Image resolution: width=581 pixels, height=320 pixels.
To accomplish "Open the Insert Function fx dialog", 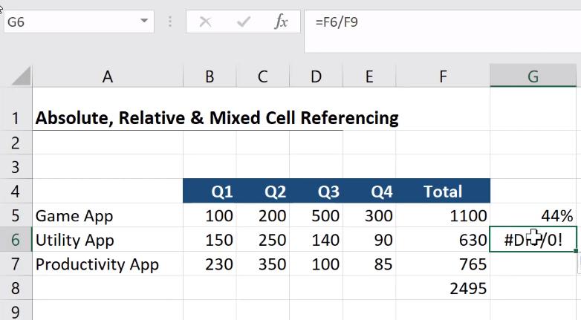I will coord(281,22).
